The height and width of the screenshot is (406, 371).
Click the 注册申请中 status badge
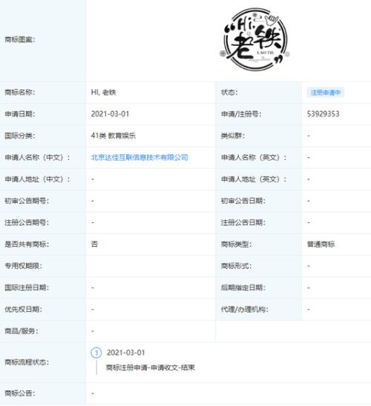tap(326, 93)
